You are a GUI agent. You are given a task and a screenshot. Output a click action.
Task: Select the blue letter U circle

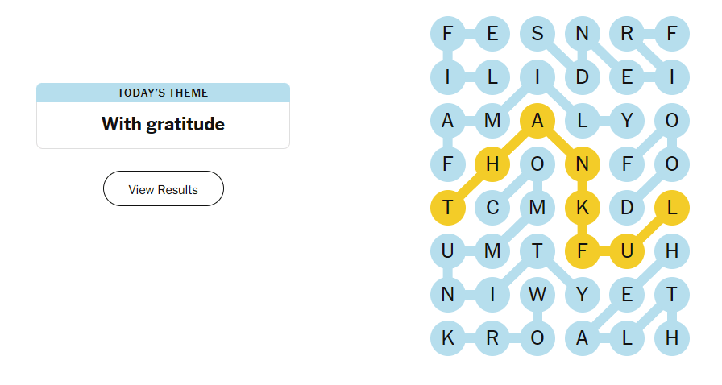(x=447, y=252)
